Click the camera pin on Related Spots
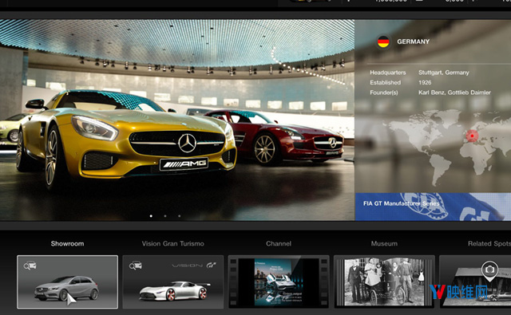 click(x=489, y=271)
